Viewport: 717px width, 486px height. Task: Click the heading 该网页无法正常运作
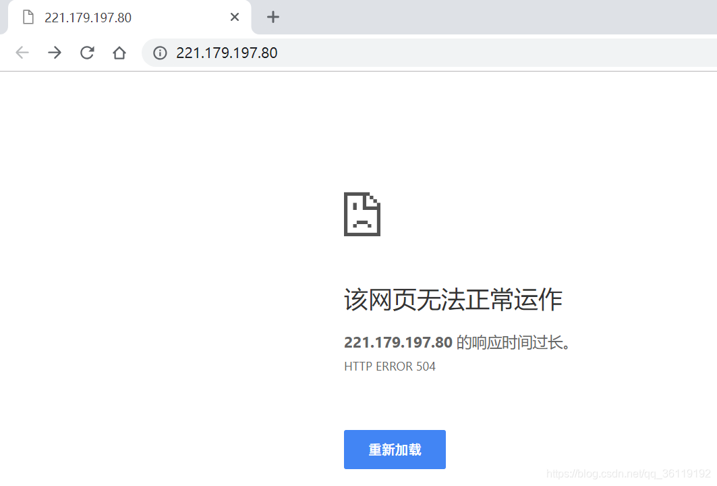(453, 300)
